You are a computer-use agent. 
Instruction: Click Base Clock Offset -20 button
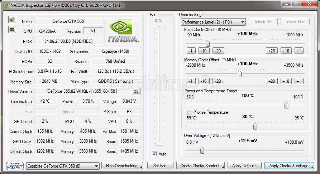pos(218,51)
